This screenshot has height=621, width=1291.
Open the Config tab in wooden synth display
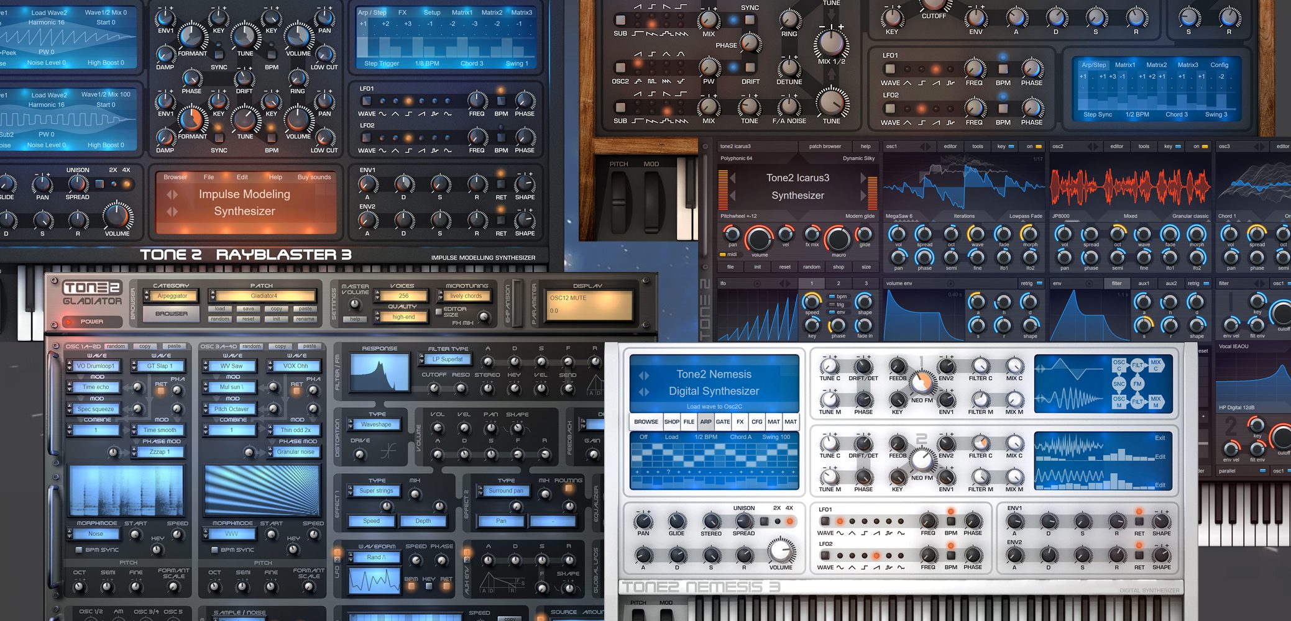1219,65
